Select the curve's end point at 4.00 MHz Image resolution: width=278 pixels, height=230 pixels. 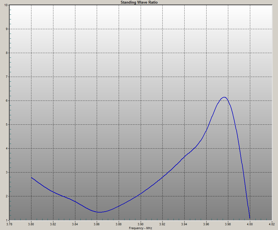(250, 218)
